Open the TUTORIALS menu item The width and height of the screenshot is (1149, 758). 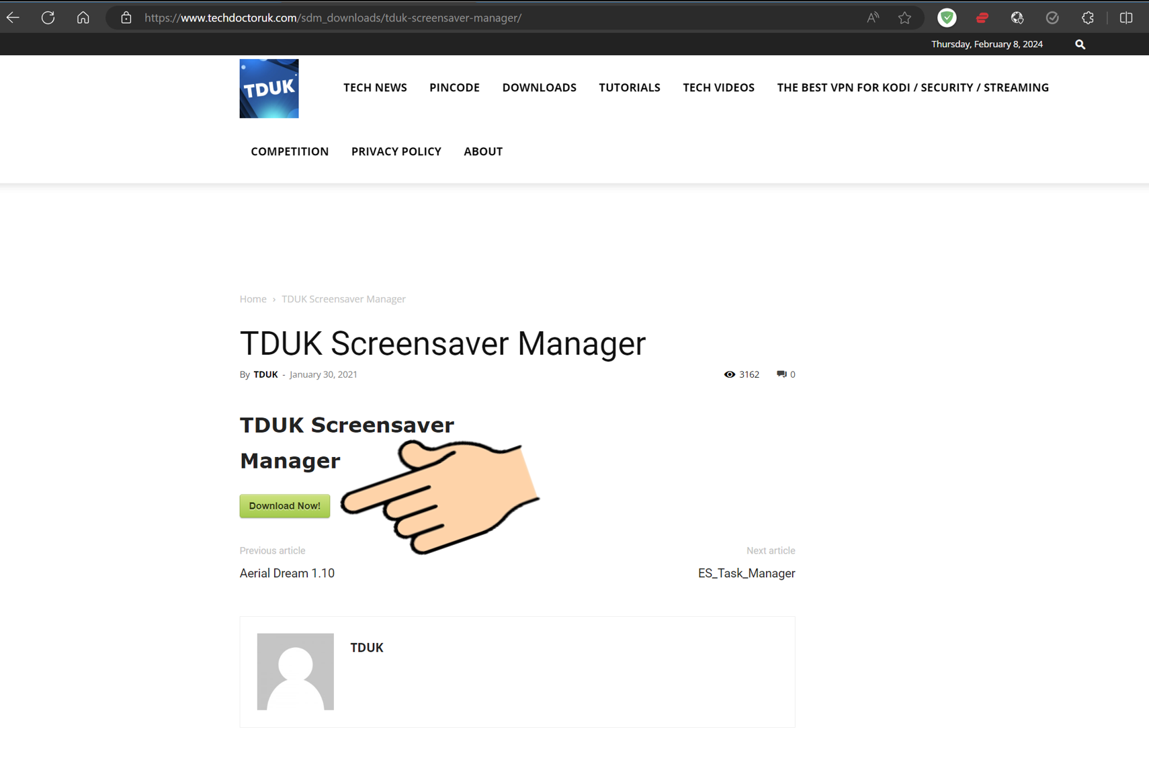click(x=630, y=87)
